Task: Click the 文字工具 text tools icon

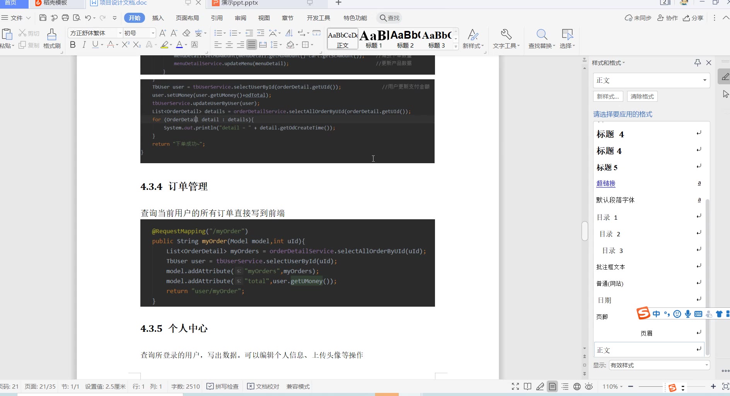Action: (x=506, y=39)
